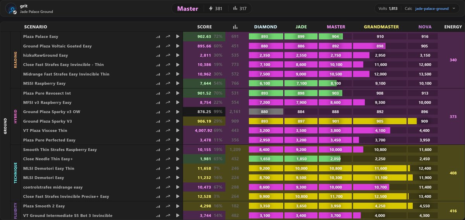
Task: Play Ground Plaza Sparky V3 scenario
Action: click(178, 121)
